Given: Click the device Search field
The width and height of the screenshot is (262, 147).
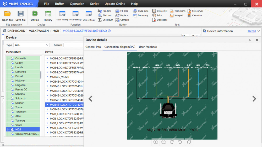Looking at the screenshot, I should pos(74,45).
